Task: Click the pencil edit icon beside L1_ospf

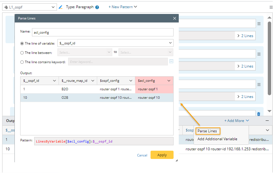Action: [x=61, y=7]
